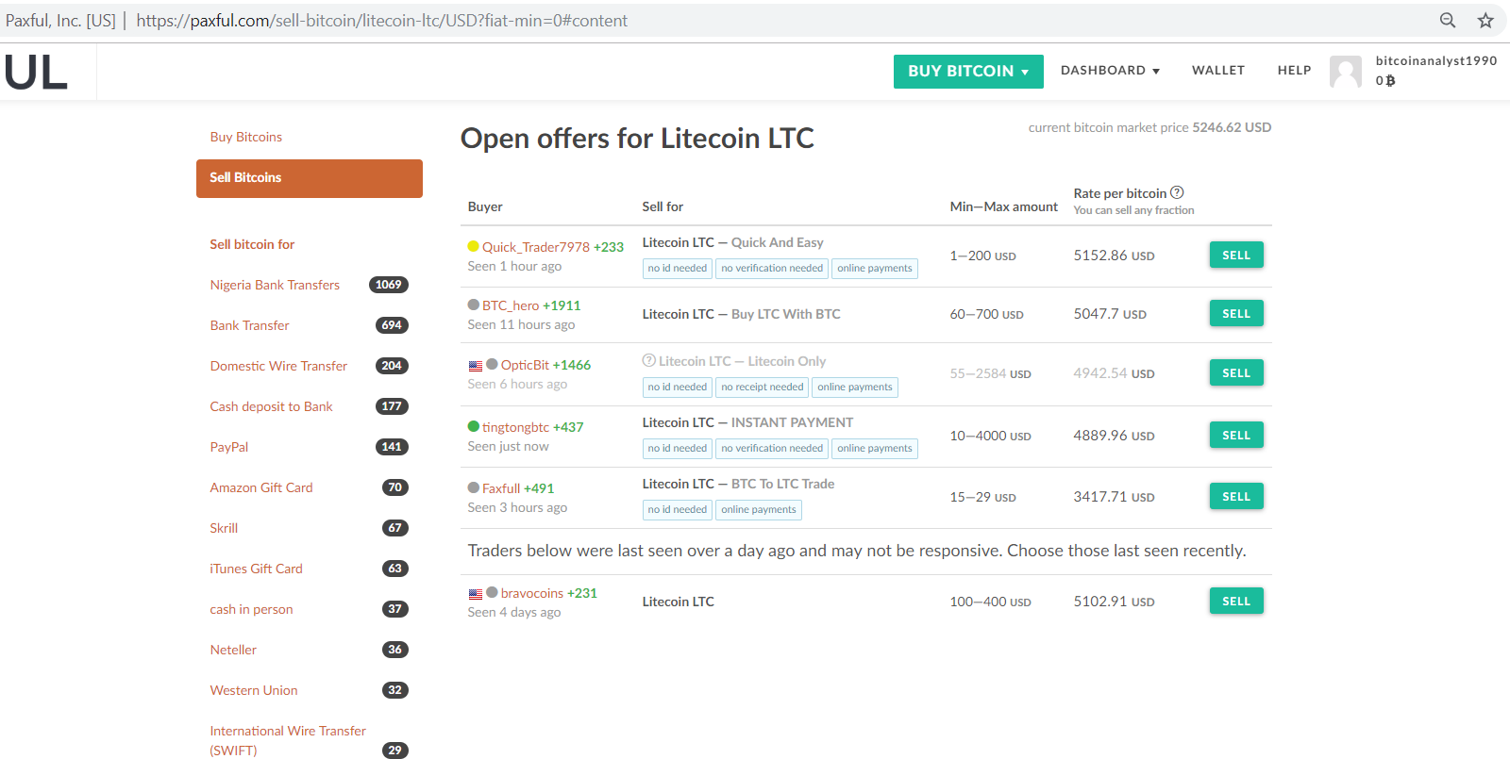Click 'no id needed' tag on Faxfull offer
This screenshot has width=1510, height=759.
(678, 510)
